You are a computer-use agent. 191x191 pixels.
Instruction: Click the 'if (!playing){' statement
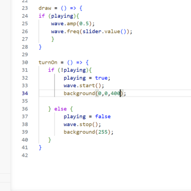(x=70, y=70)
